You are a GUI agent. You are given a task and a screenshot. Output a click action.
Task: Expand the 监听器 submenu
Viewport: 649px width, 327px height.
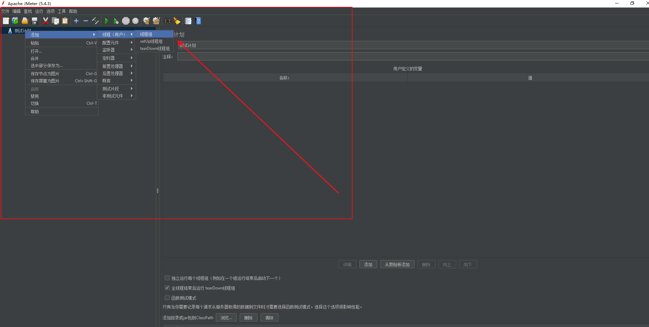click(117, 50)
